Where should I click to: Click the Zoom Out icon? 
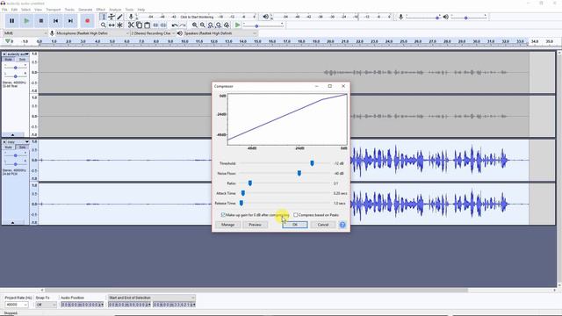click(203, 25)
